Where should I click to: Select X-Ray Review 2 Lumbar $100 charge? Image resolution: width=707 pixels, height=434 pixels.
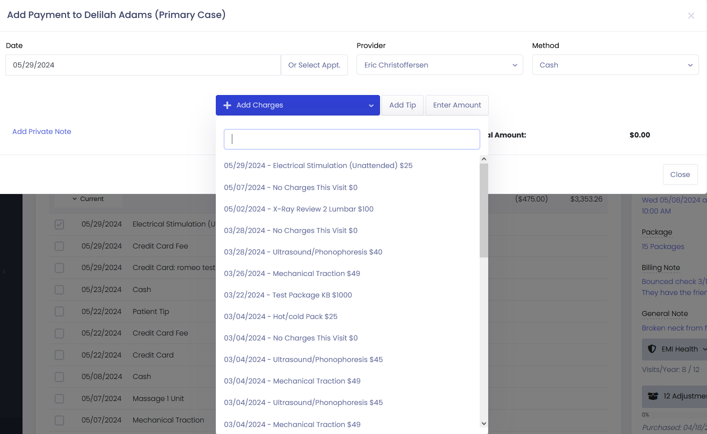tap(298, 209)
